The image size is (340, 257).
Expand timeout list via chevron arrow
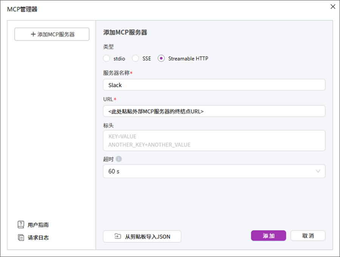(x=318, y=171)
